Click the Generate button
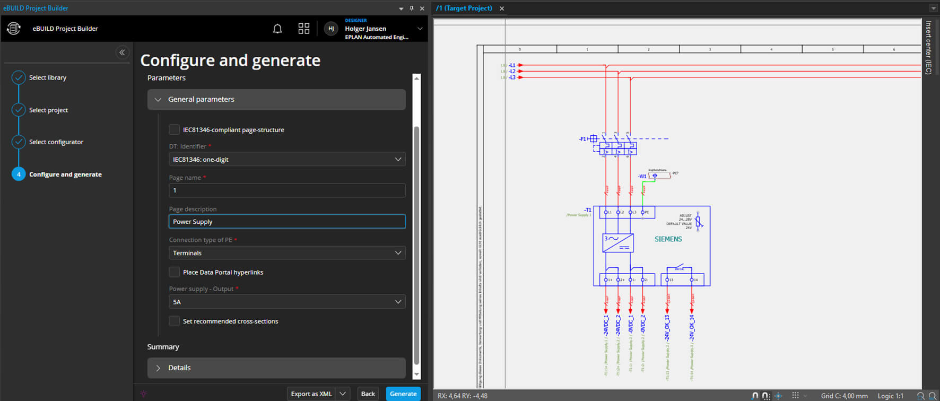 tap(403, 394)
